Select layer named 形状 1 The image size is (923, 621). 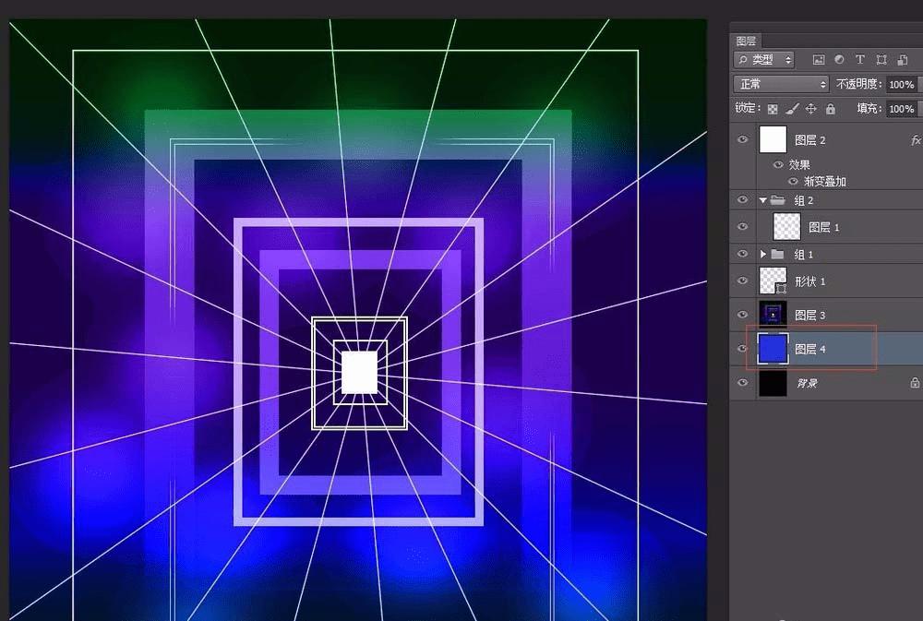(x=810, y=281)
